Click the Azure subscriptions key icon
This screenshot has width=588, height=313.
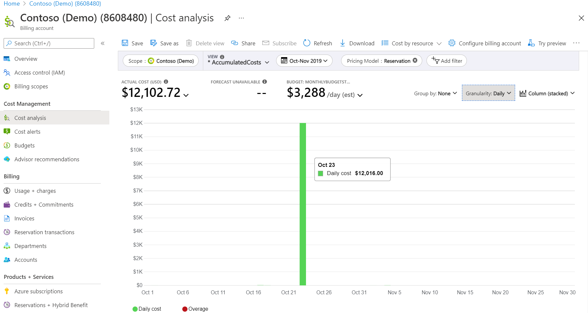pyautogui.click(x=7, y=291)
